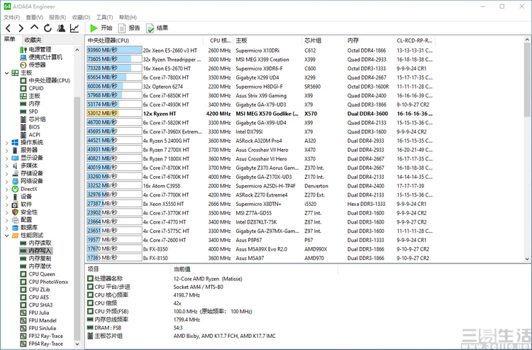Screen dimensions: 532x350
Task: Open the 报告(R) menu
Action: (x=57, y=17)
